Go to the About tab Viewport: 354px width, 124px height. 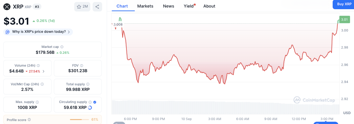[209, 6]
